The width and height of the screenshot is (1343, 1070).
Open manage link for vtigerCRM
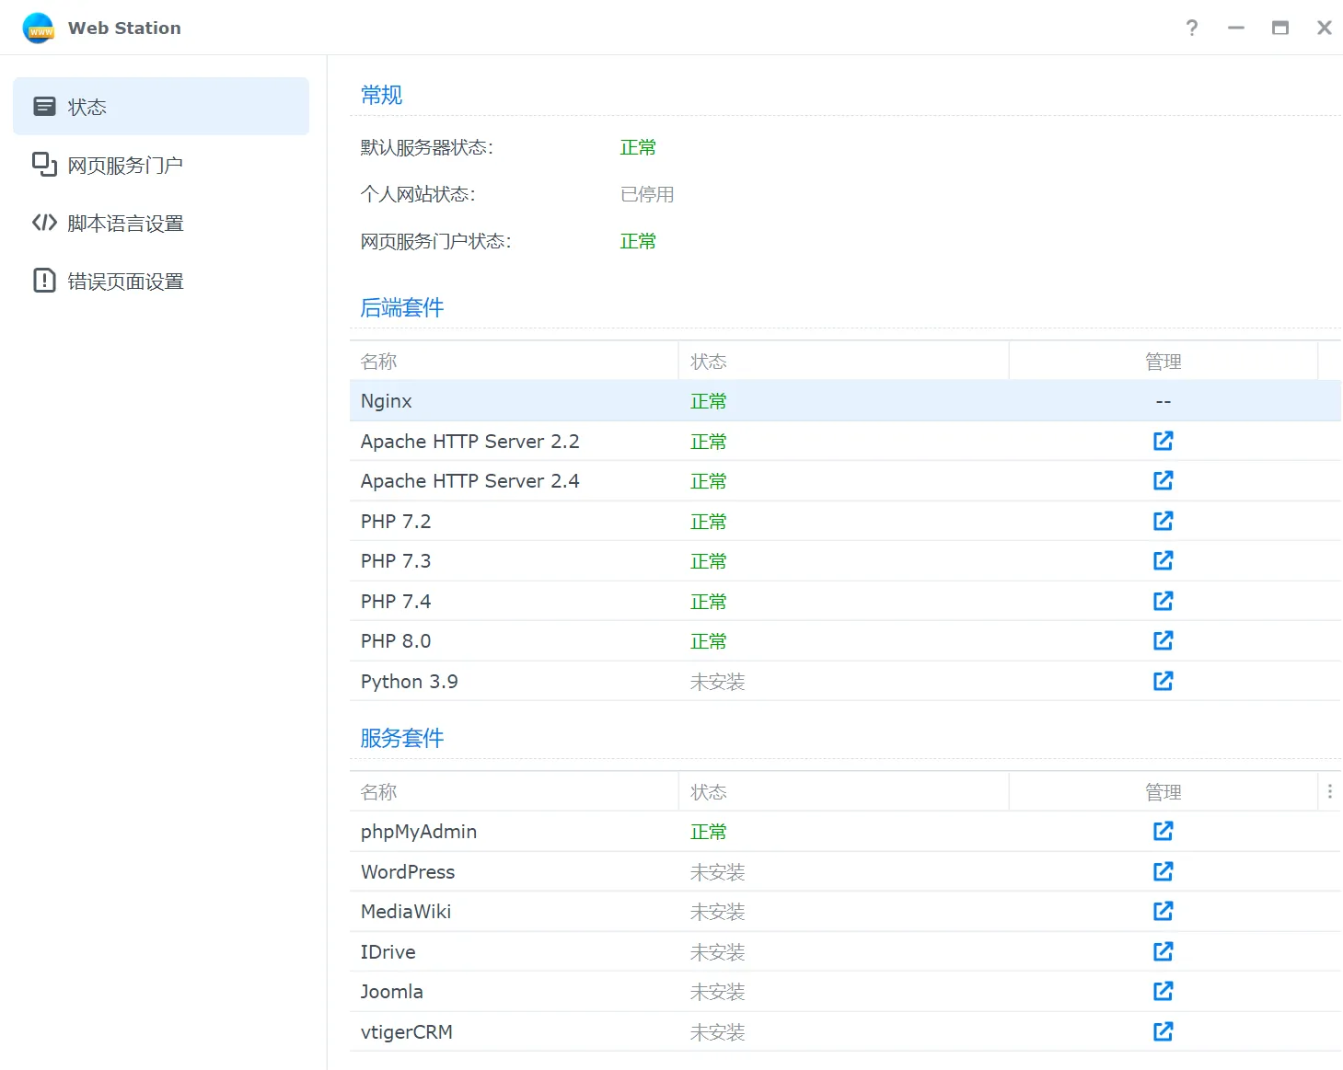pos(1163,1031)
